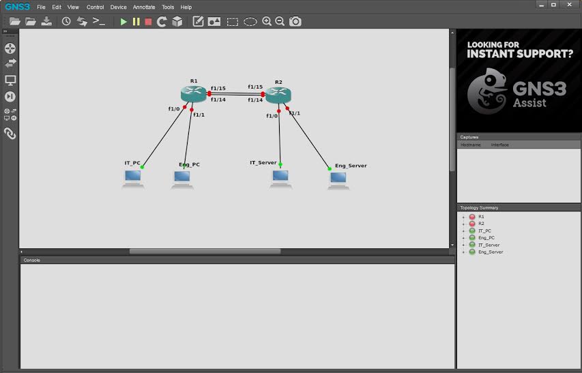582x373 pixels.
Task: Click the Hostname column header in Captures
Action: [471, 145]
